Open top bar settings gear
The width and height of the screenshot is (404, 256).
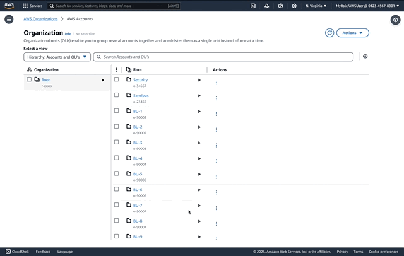[x=294, y=6]
